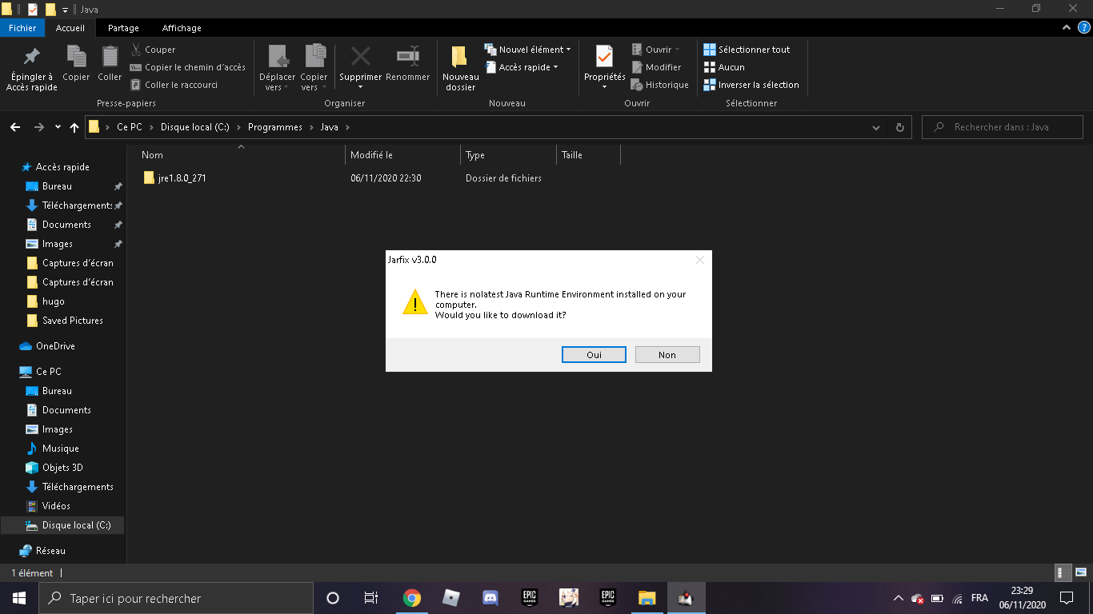The width and height of the screenshot is (1093, 614).
Task: Refresh the Java folder view
Action: click(900, 127)
